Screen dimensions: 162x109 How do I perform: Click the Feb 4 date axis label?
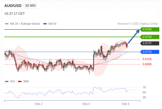tap(86, 104)
